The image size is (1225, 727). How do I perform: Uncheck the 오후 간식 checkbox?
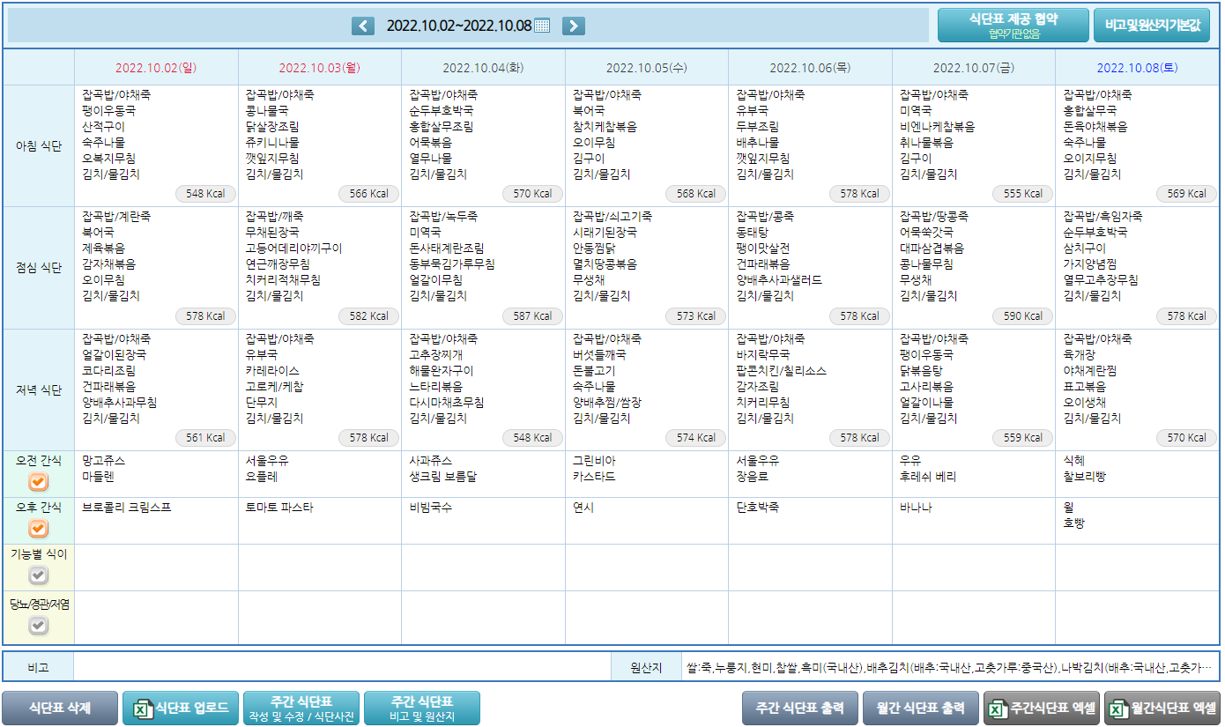[39, 529]
